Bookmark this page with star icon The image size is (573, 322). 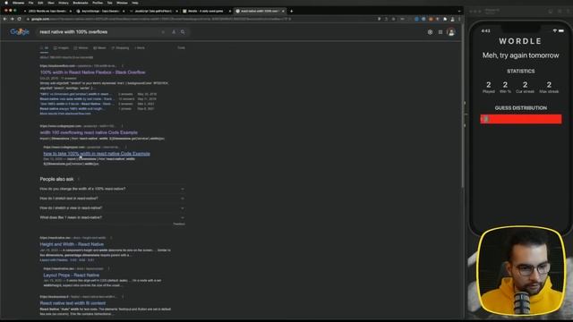[x=393, y=19]
